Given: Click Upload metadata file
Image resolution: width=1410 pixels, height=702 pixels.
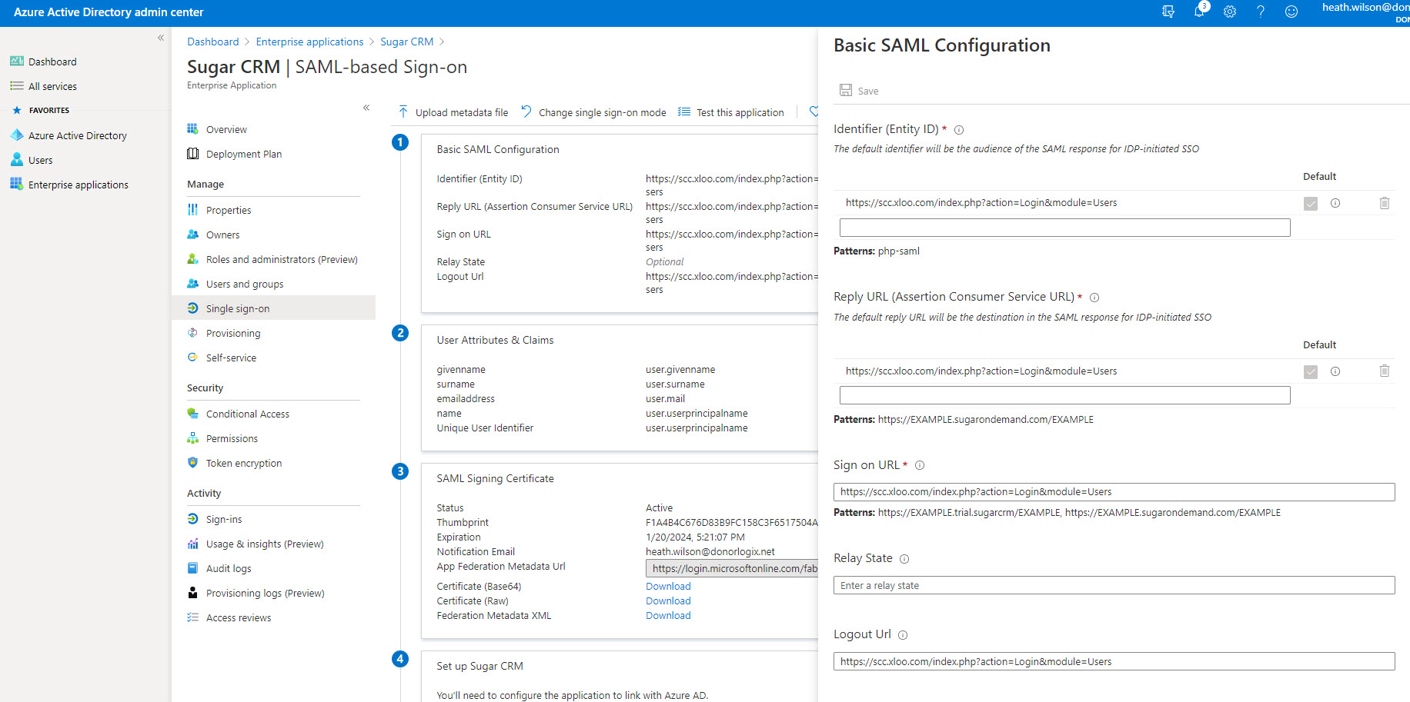Looking at the screenshot, I should [453, 112].
